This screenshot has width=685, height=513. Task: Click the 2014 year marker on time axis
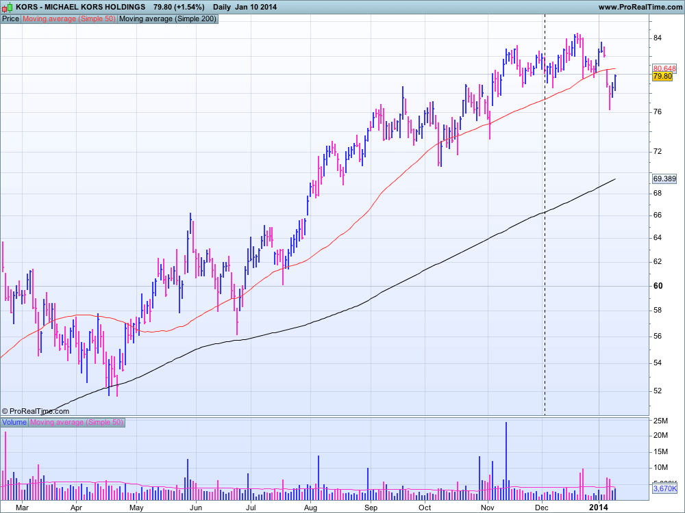[x=599, y=508]
